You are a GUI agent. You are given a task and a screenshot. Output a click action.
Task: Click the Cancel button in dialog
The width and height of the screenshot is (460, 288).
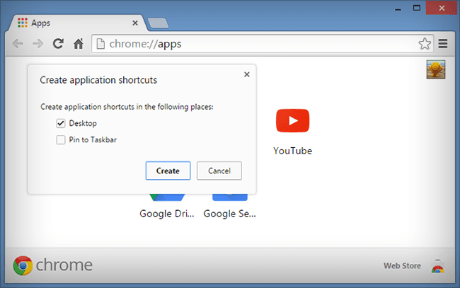pyautogui.click(x=219, y=171)
